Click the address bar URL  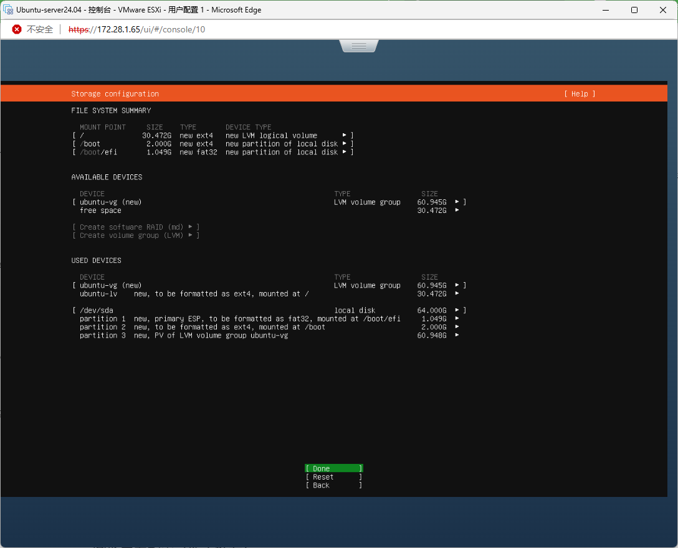click(136, 29)
